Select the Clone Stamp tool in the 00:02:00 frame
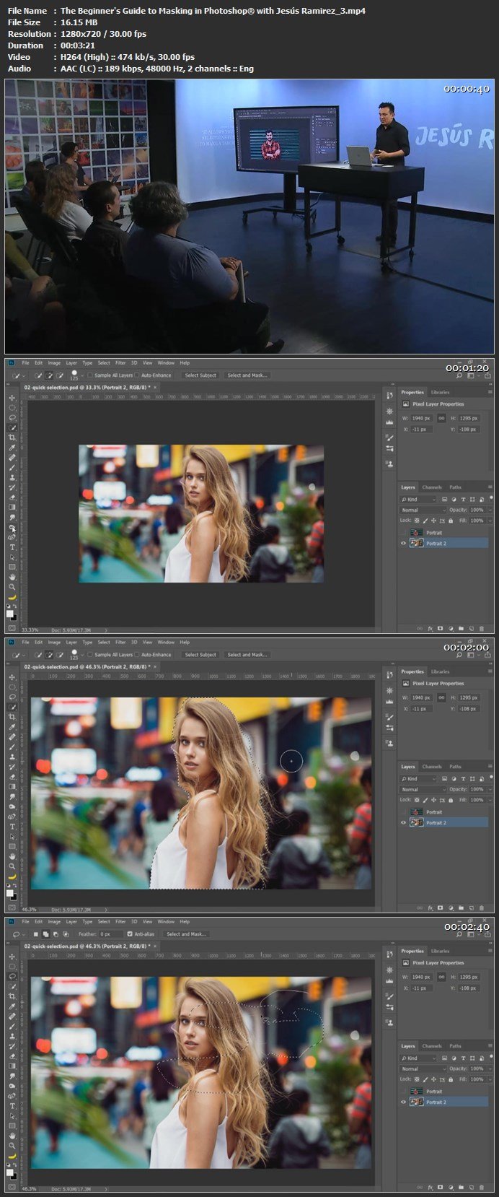The width and height of the screenshot is (499, 1197). pyautogui.click(x=12, y=757)
